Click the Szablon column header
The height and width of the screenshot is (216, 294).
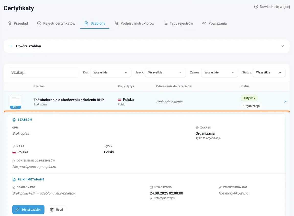click(39, 86)
